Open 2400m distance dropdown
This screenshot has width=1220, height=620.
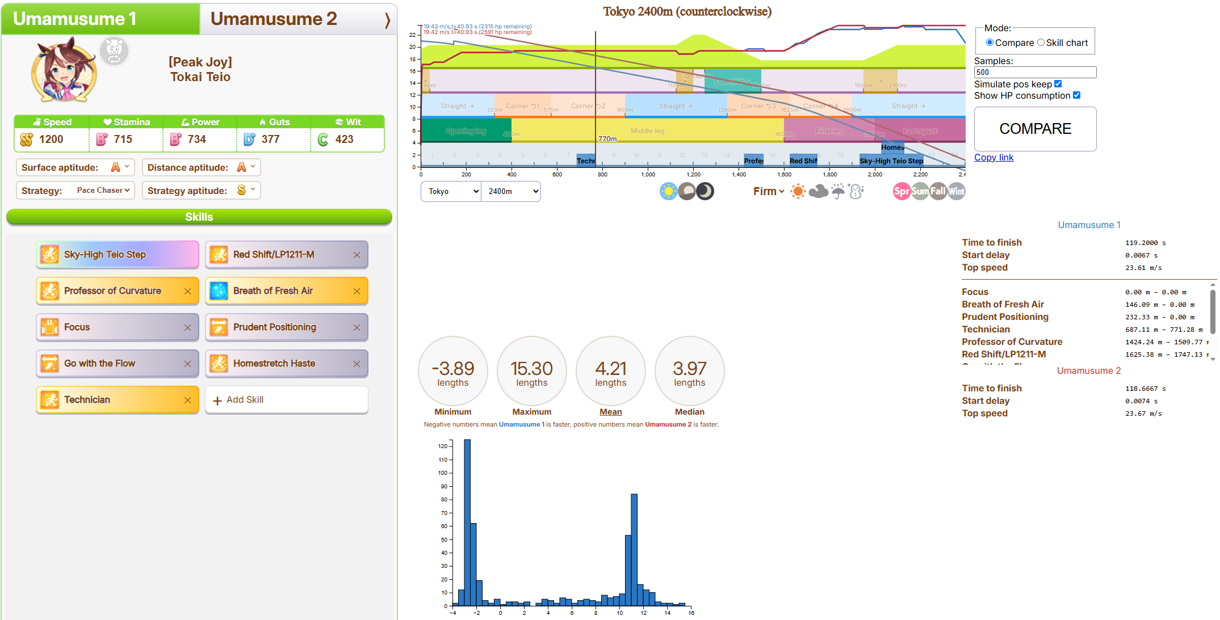511,192
